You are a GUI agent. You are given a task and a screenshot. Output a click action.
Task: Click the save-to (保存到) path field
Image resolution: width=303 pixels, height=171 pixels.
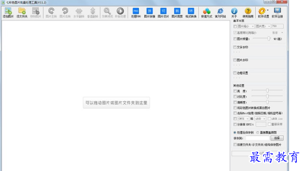point(257,138)
